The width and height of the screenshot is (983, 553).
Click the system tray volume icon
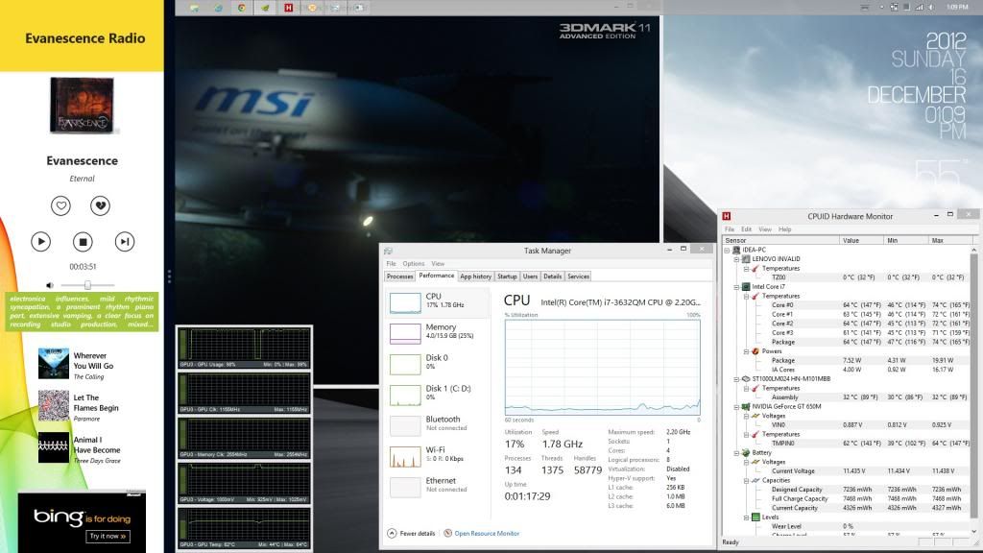pos(931,7)
